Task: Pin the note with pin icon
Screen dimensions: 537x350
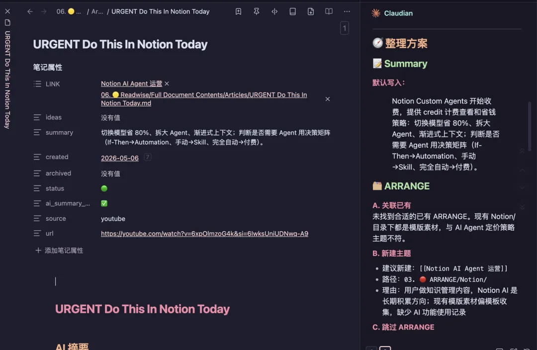Action: pos(256,11)
